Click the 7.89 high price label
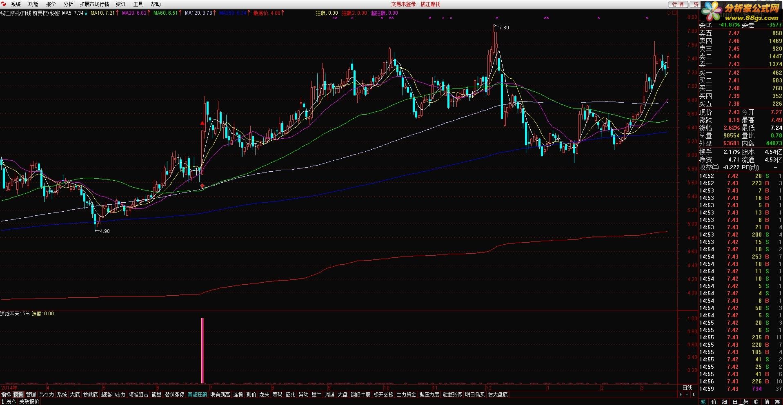Image resolution: width=783 pixels, height=405 pixels. 504,28
